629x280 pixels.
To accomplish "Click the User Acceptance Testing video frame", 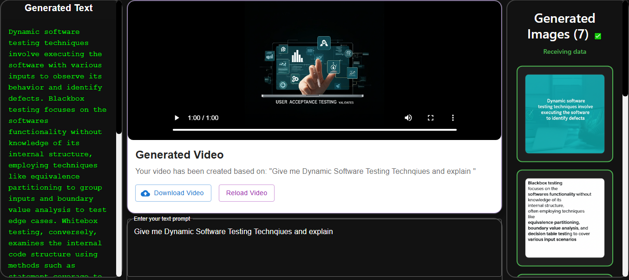I will click(314, 70).
